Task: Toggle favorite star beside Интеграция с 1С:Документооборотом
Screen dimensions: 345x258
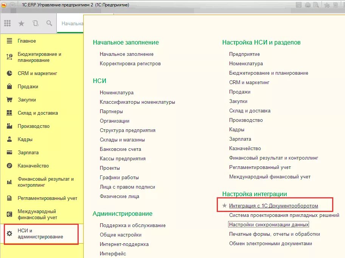Action: coord(224,205)
